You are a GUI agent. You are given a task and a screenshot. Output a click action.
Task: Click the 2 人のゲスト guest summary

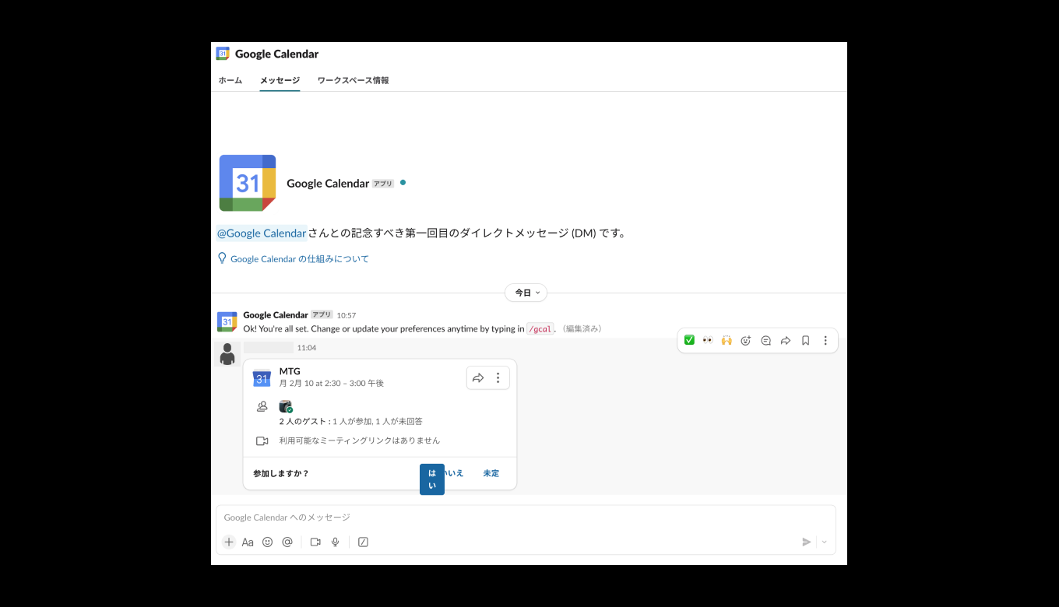350,422
